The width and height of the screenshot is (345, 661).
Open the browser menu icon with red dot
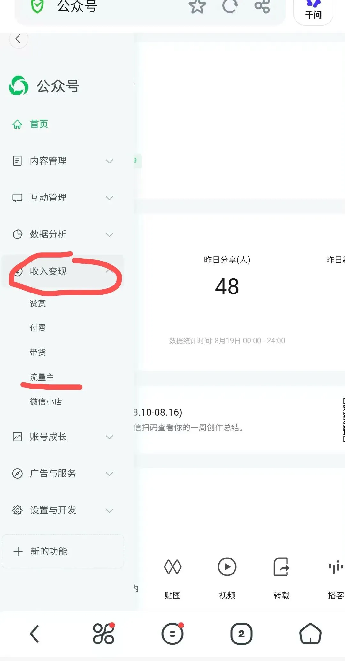(x=172, y=634)
